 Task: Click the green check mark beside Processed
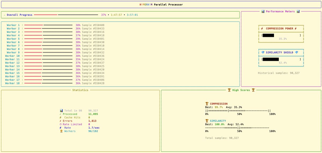(x=60, y=114)
